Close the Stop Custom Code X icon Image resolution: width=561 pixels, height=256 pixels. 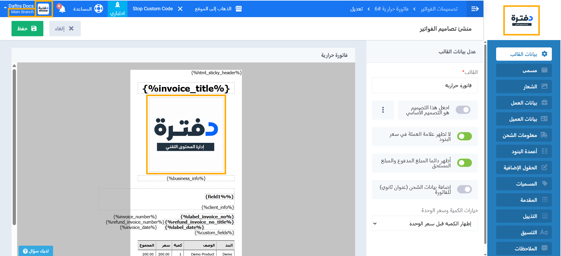(180, 9)
